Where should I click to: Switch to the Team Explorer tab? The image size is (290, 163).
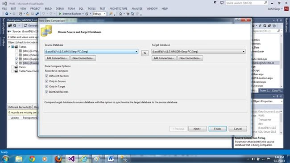(265, 90)
